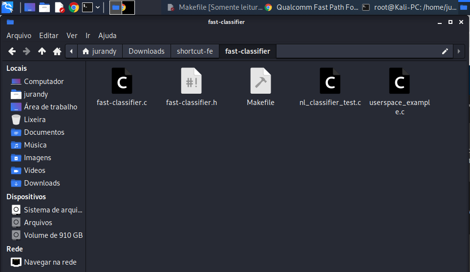The image size is (470, 272).
Task: Open the Ir menu
Action: click(x=88, y=36)
